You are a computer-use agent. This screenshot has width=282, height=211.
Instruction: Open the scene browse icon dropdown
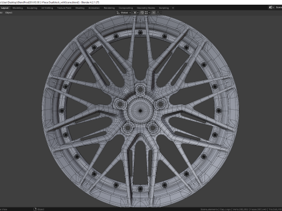tap(271, 8)
